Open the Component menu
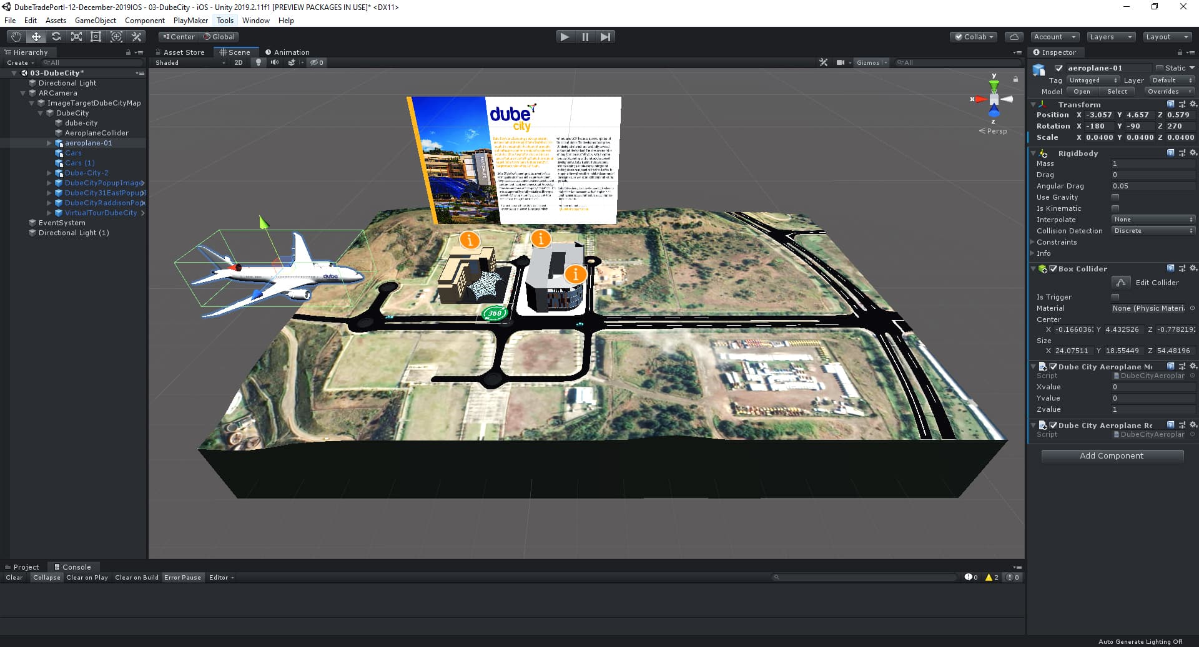Viewport: 1199px width, 647px height. pos(144,21)
